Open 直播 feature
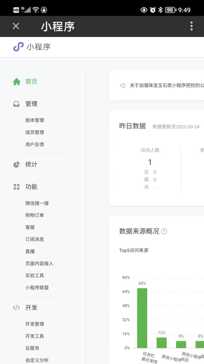 30,251
